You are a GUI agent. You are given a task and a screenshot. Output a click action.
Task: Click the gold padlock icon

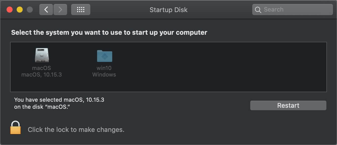[x=15, y=128]
